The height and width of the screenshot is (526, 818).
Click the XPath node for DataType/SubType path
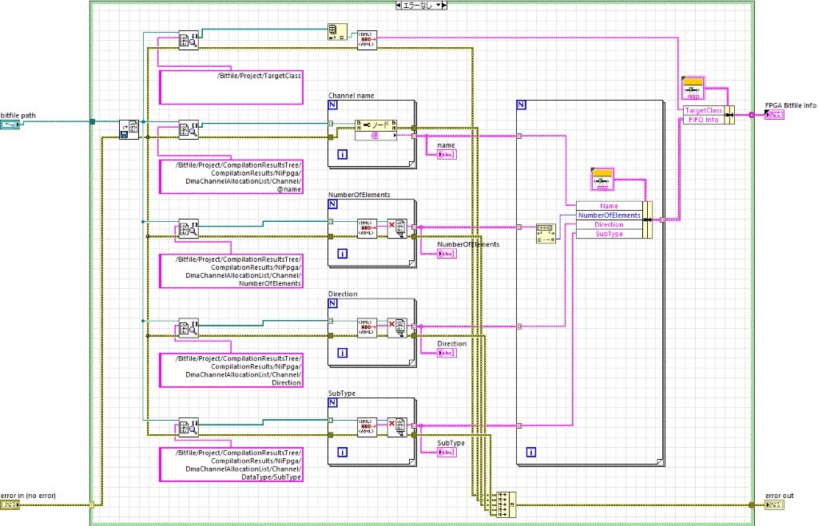(x=189, y=428)
